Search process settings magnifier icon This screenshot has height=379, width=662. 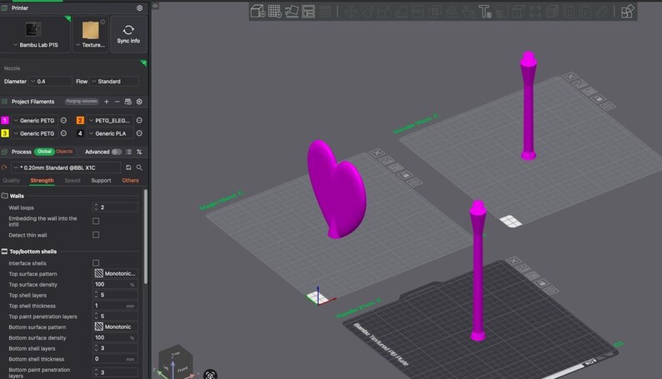tap(139, 167)
